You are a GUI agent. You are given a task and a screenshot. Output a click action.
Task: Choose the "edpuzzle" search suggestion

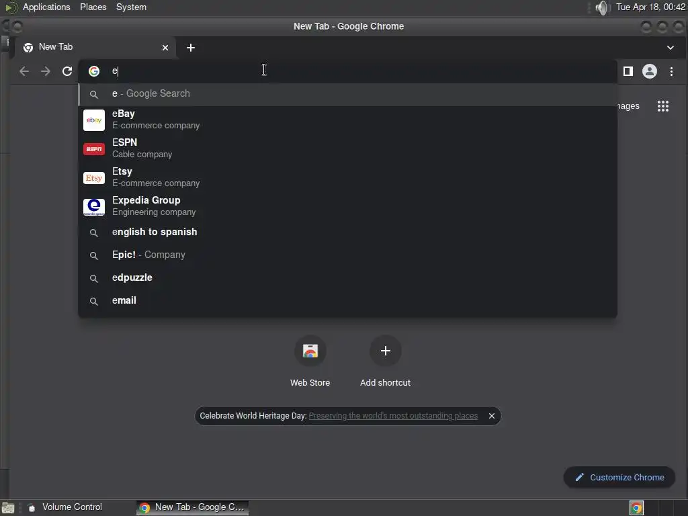[x=347, y=277]
